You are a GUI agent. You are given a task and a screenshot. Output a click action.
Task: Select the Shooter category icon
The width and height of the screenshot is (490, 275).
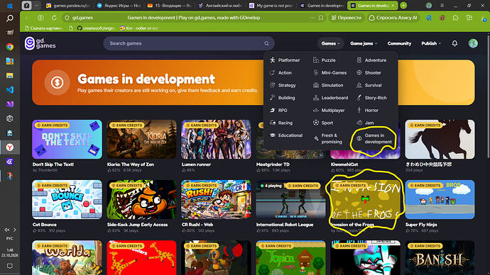click(359, 72)
